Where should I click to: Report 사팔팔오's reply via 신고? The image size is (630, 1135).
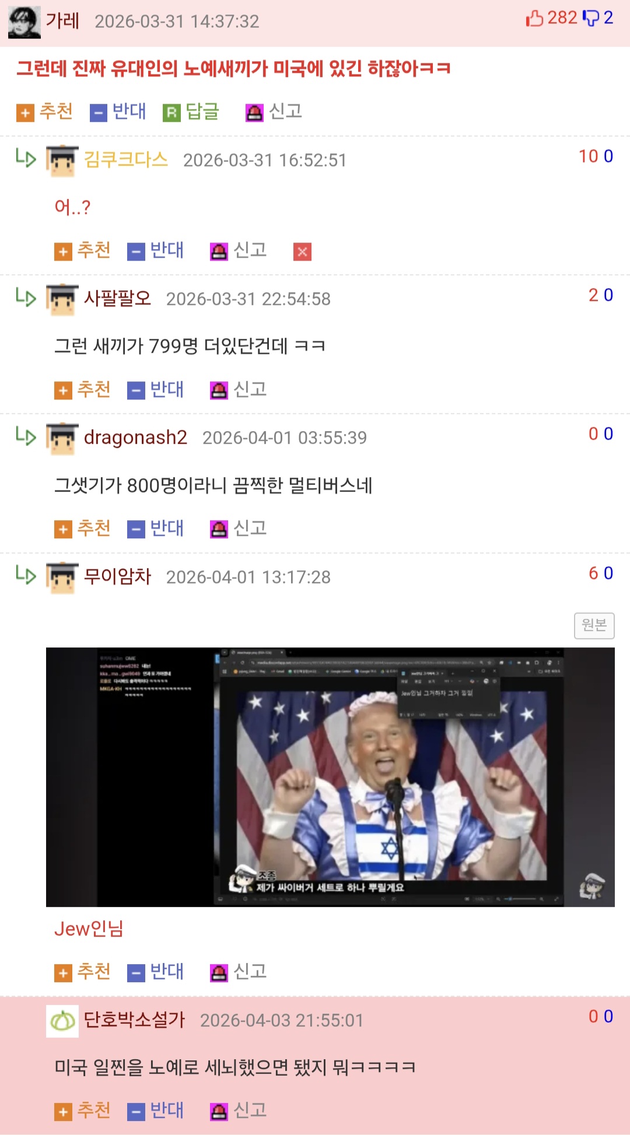click(239, 390)
